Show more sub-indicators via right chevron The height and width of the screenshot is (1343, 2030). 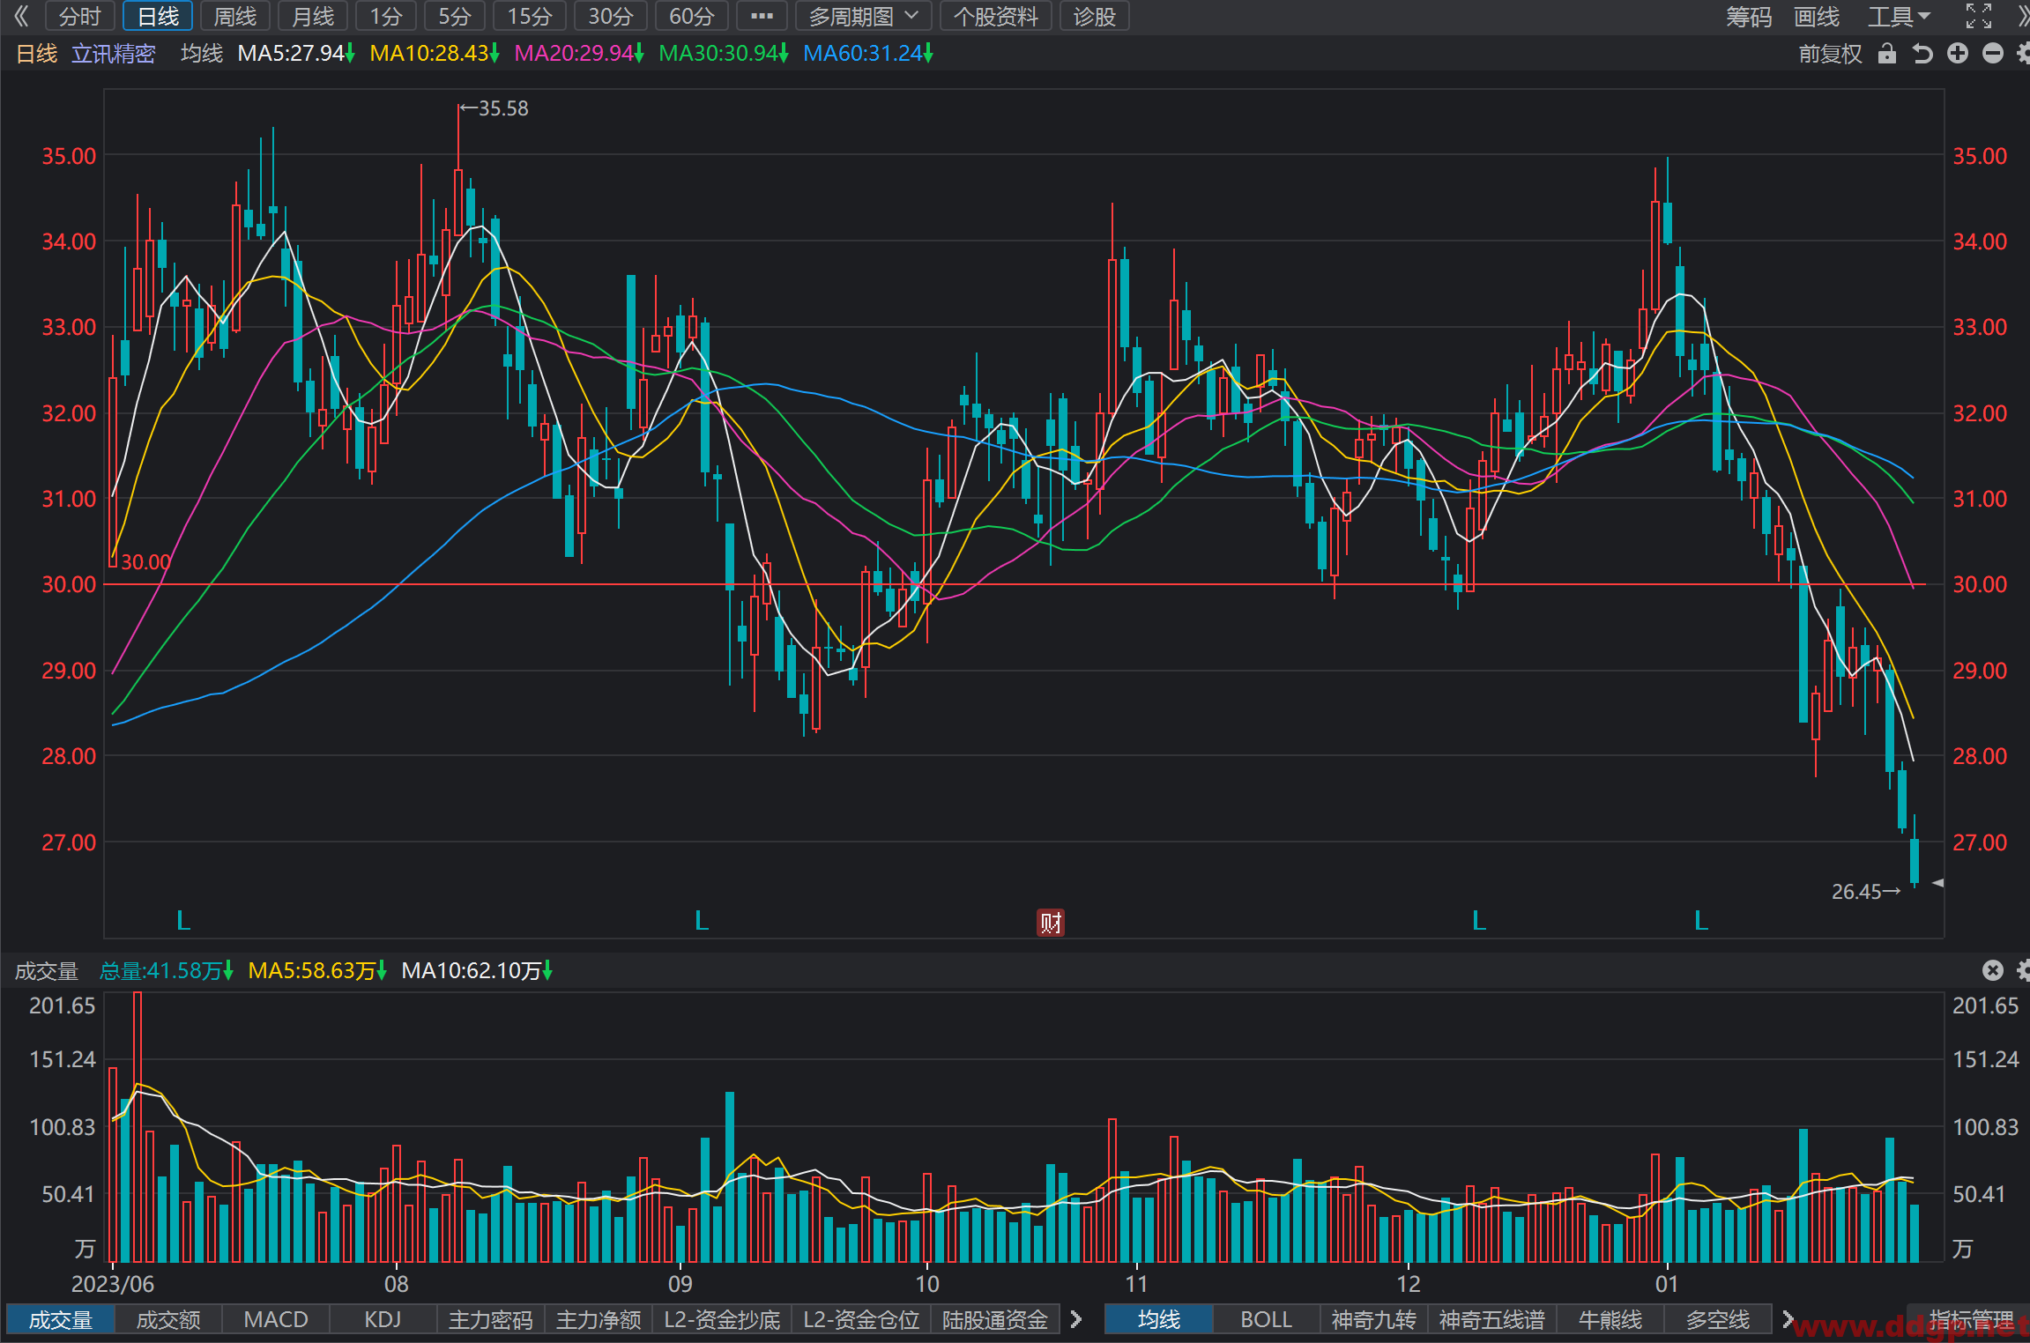(1075, 1319)
